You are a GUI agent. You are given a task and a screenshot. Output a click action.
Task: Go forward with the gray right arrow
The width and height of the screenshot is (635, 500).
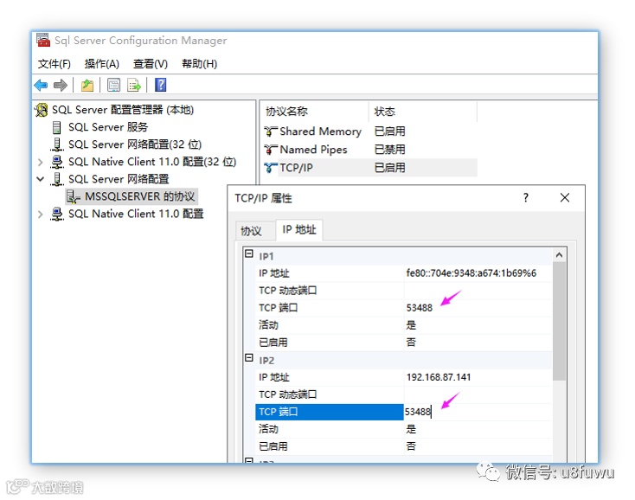[61, 85]
